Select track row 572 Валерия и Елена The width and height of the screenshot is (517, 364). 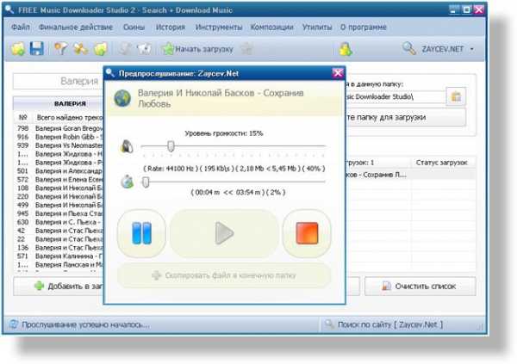[x=59, y=180]
